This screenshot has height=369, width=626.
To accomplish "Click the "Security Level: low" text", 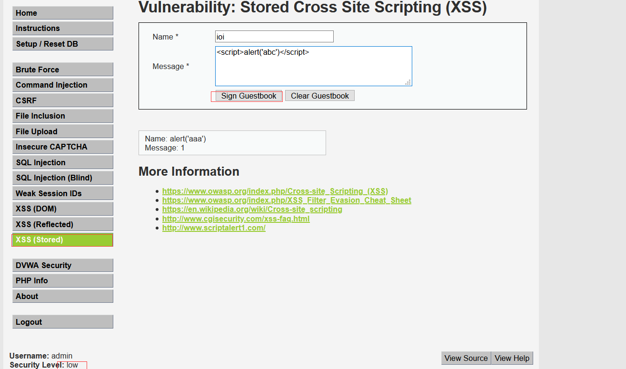I will click(44, 365).
